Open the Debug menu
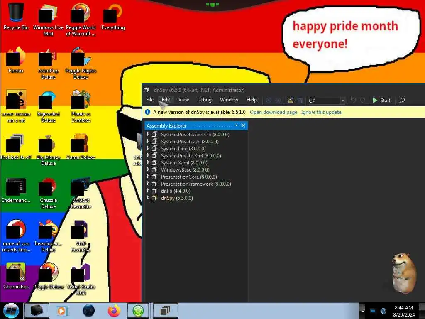The height and width of the screenshot is (319, 425). (x=204, y=100)
